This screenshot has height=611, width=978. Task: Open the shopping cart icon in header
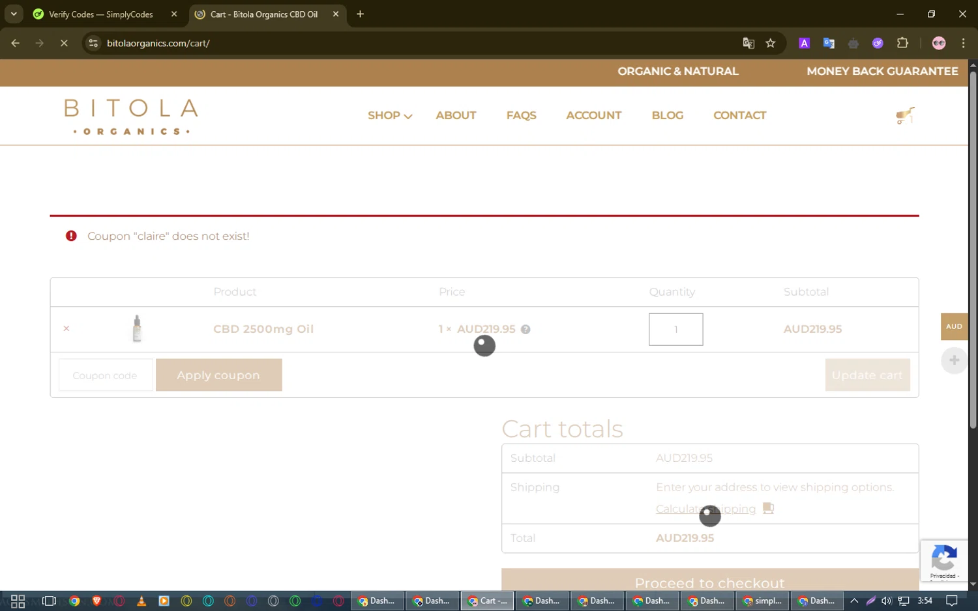click(905, 115)
